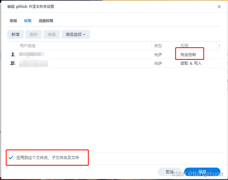Click the blue 保存 button
The width and height of the screenshot is (228, 180).
pos(202,172)
